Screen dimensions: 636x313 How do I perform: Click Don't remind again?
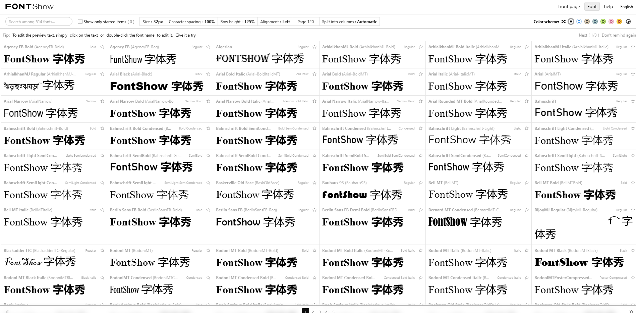(619, 35)
